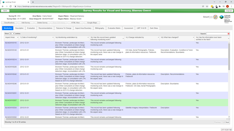Focus the Search input field

[x=217, y=34]
